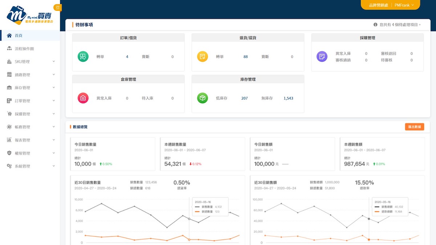Expand 訂單管理 submenu chevron
The height and width of the screenshot is (245, 436).
click(54, 101)
